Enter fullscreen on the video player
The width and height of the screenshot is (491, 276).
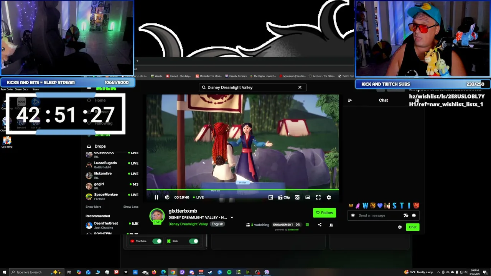(x=318, y=197)
